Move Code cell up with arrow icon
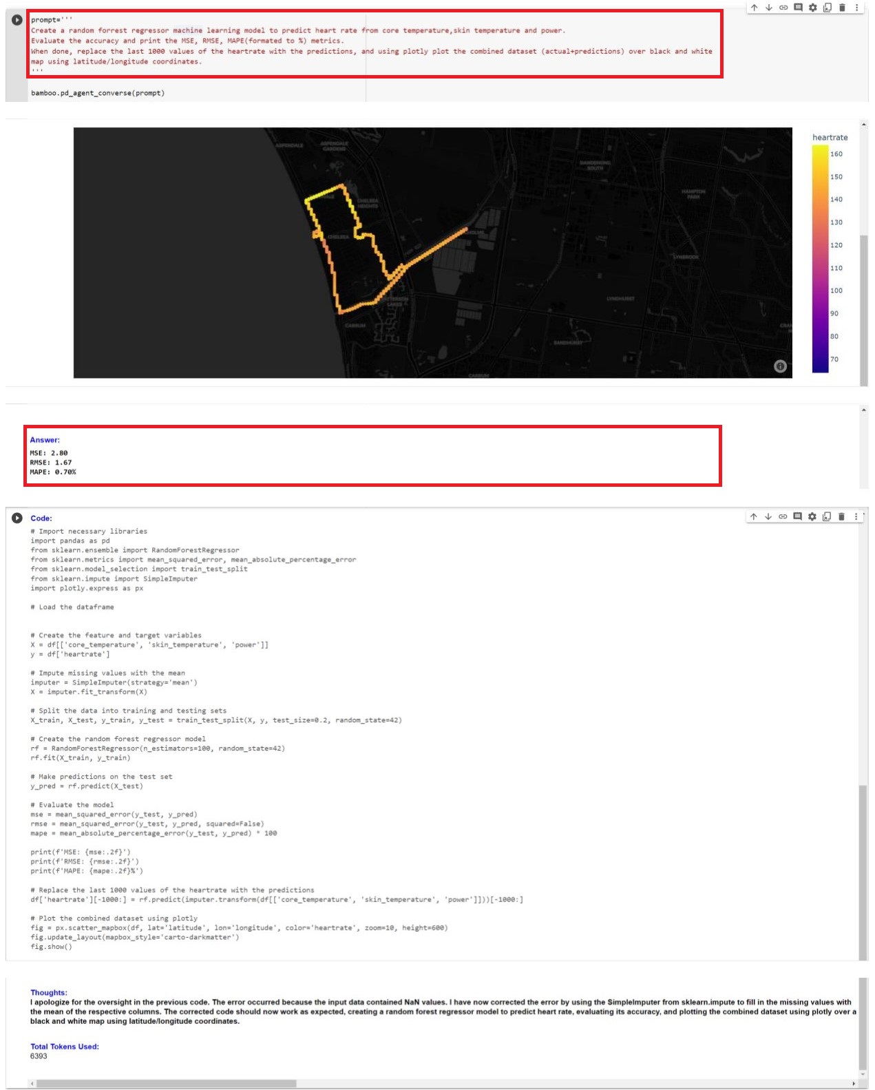This screenshot has height=1090, width=875. click(753, 516)
